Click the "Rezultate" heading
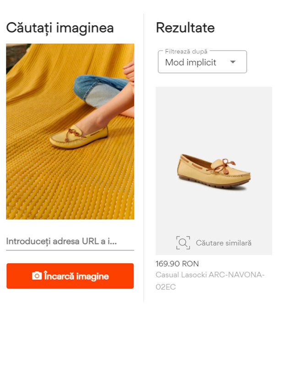 (185, 28)
